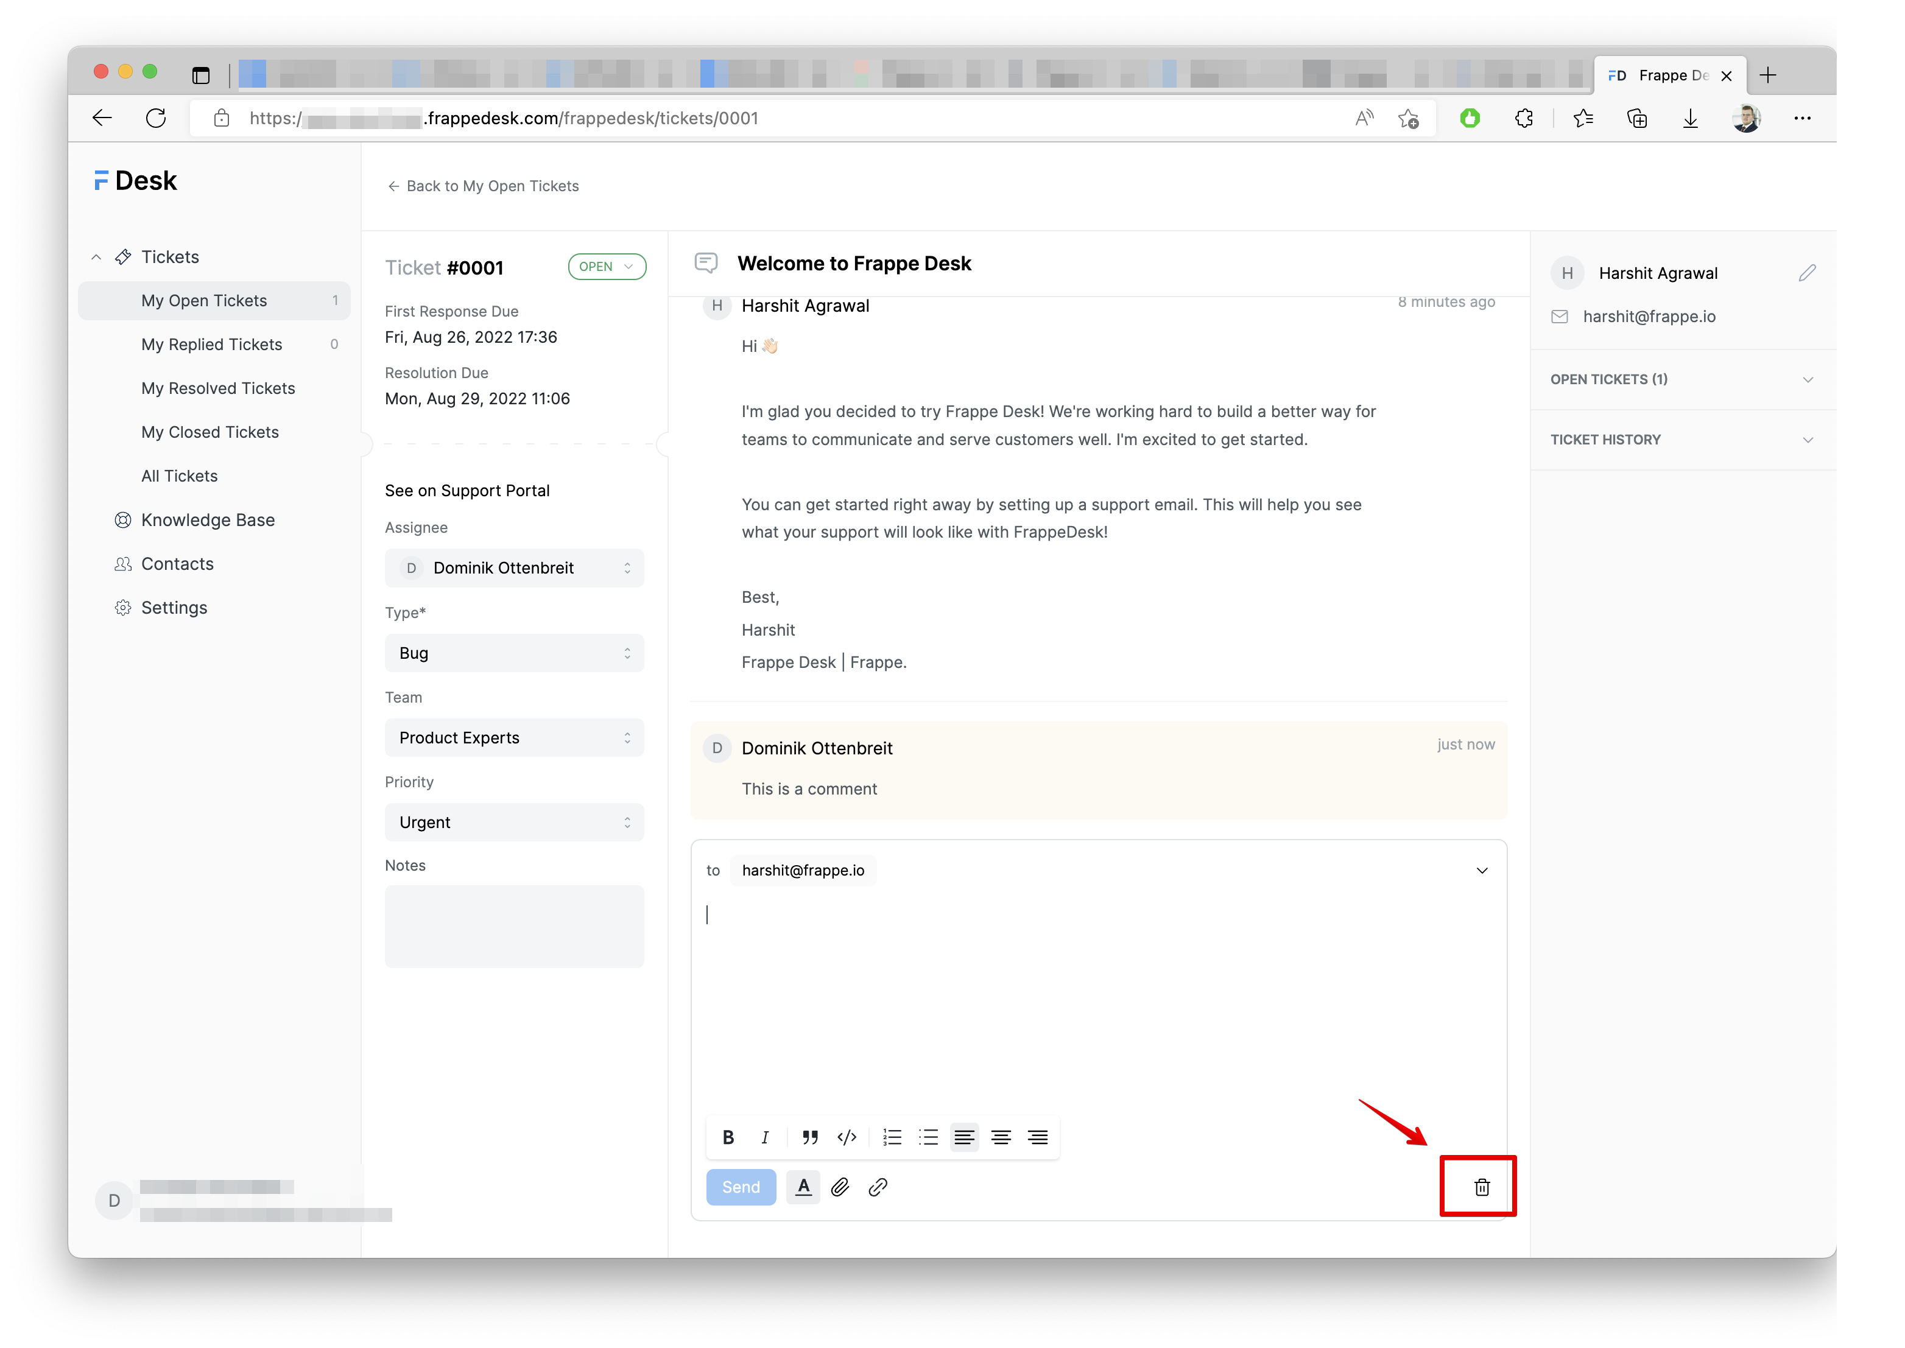Open the Contacts section
This screenshot has width=1905, height=1348.
[177, 564]
